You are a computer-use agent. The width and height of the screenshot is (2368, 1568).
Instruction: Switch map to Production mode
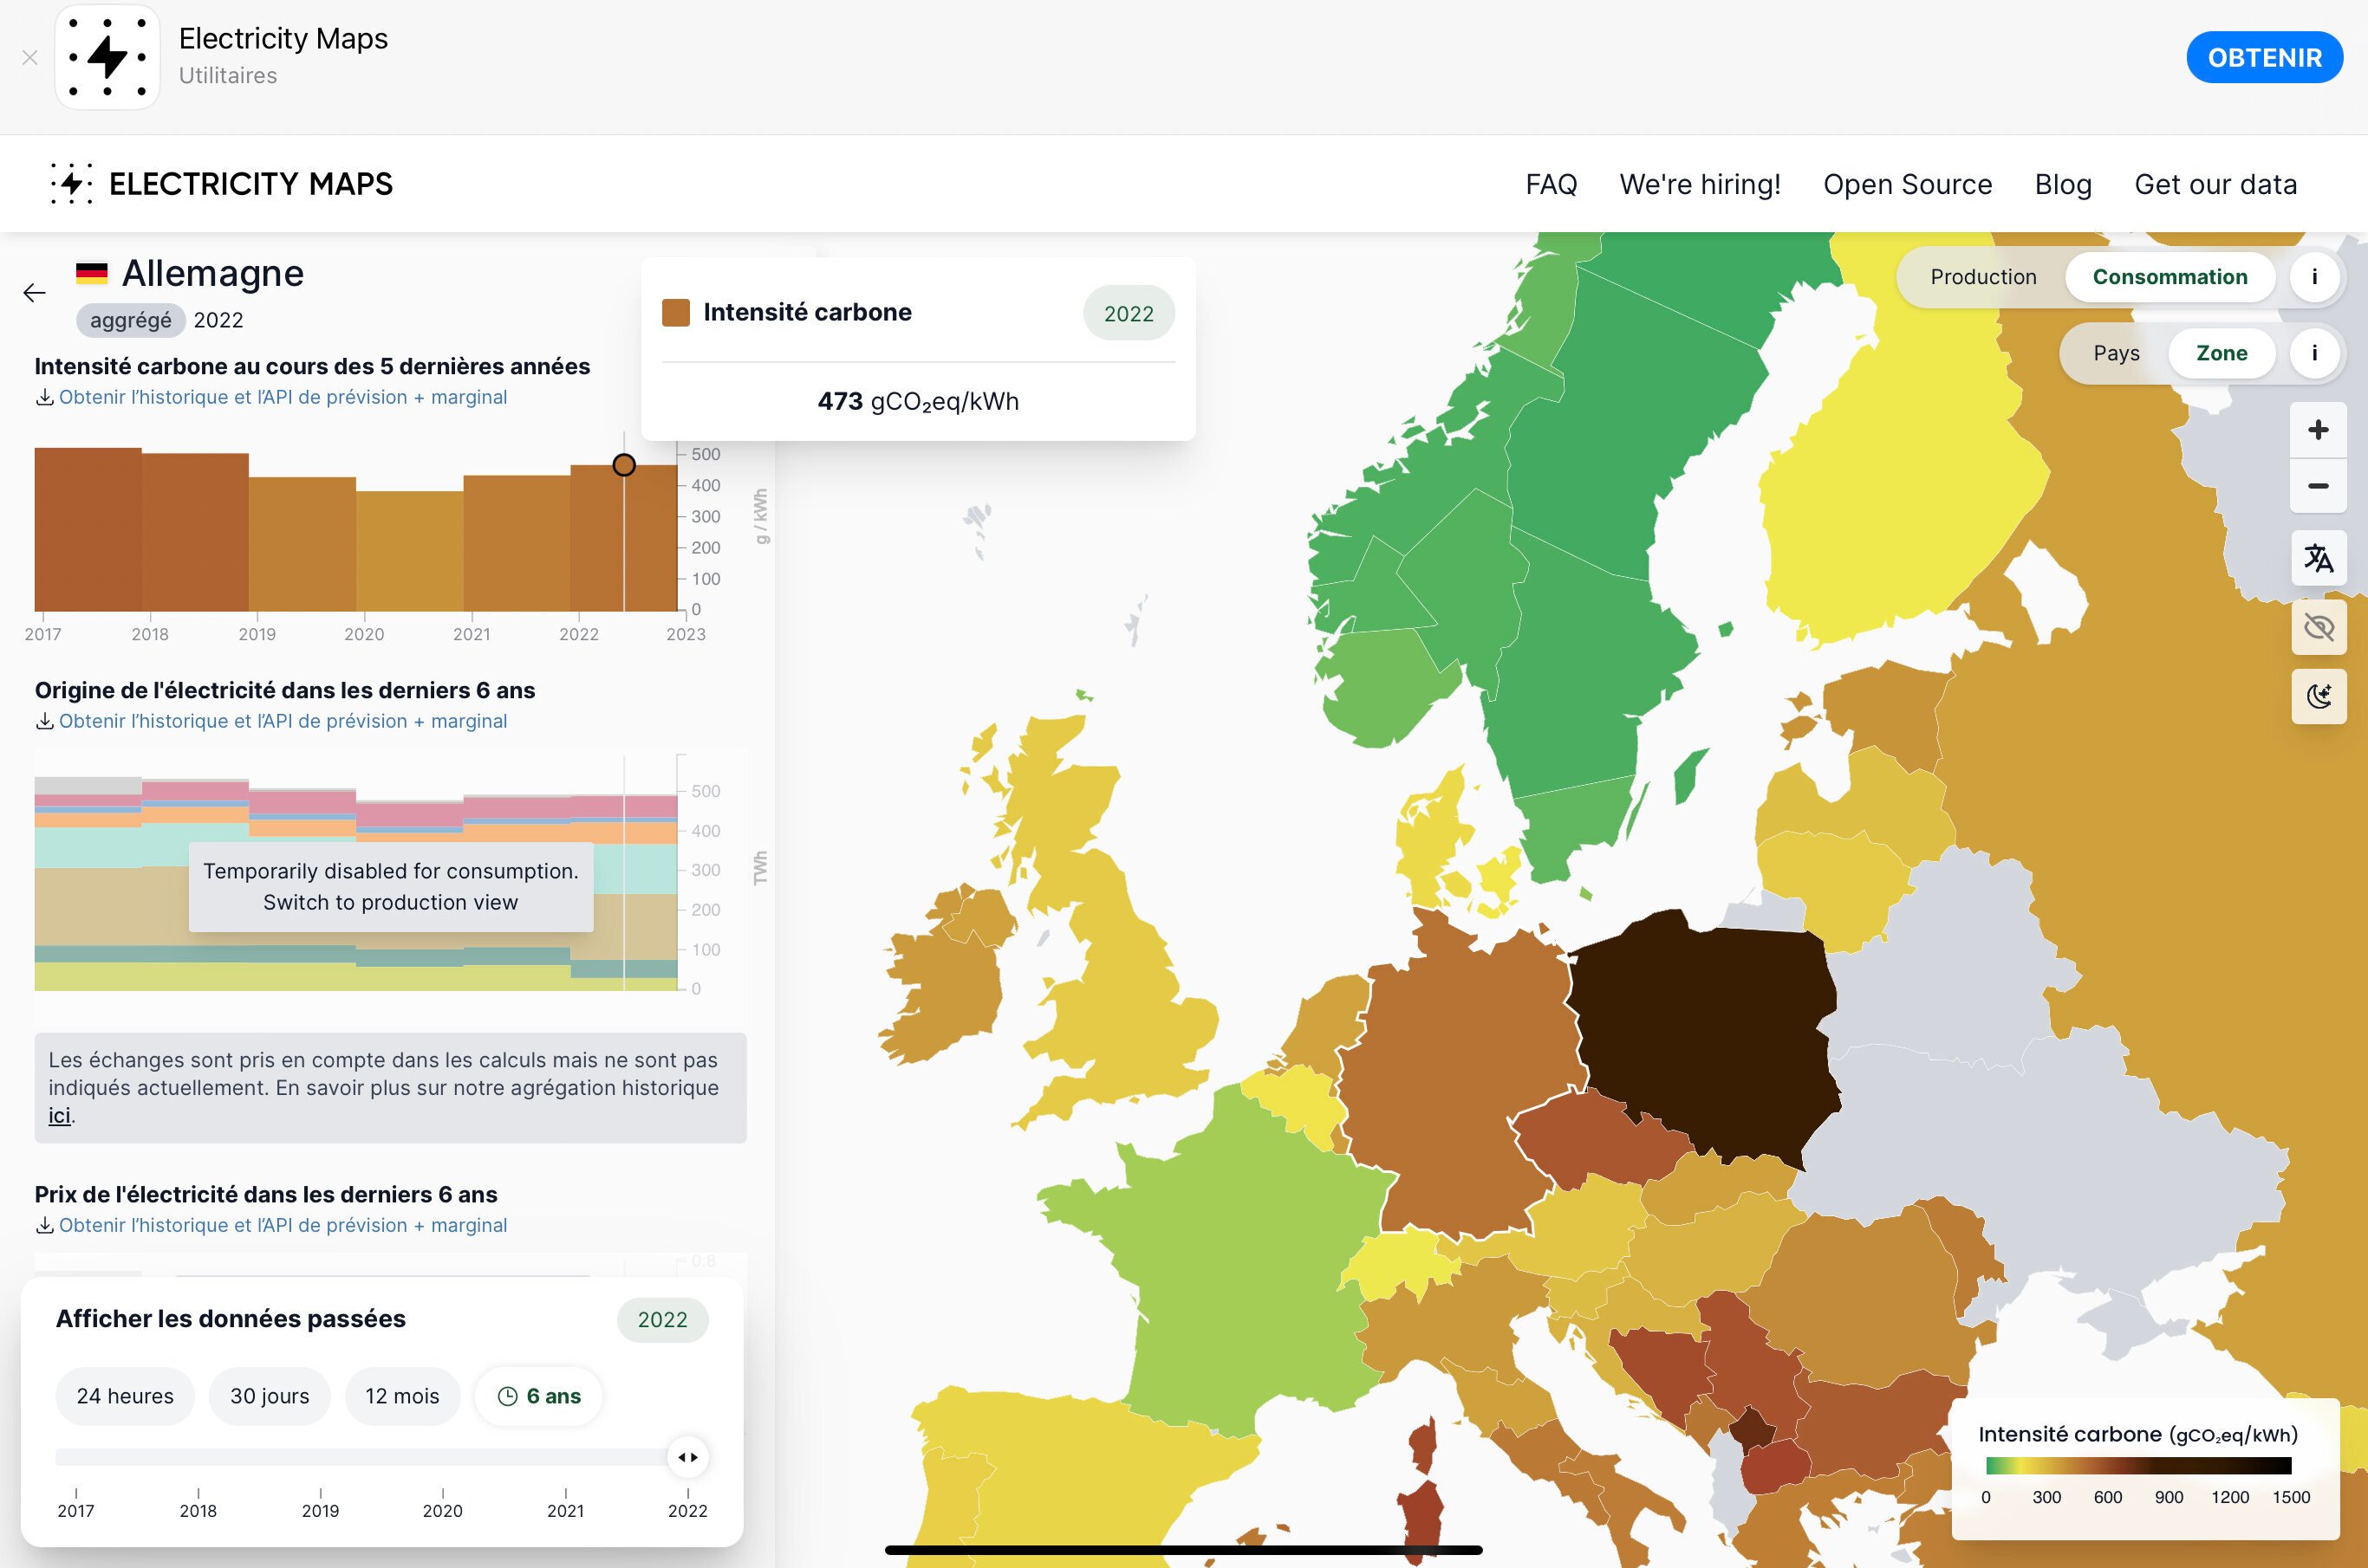1983,277
